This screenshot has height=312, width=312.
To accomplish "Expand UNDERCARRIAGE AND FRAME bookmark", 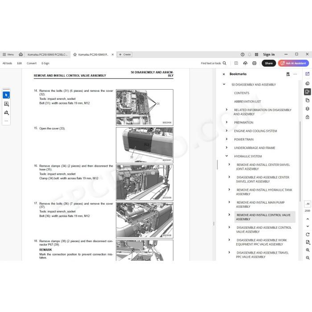I will coord(226,148).
